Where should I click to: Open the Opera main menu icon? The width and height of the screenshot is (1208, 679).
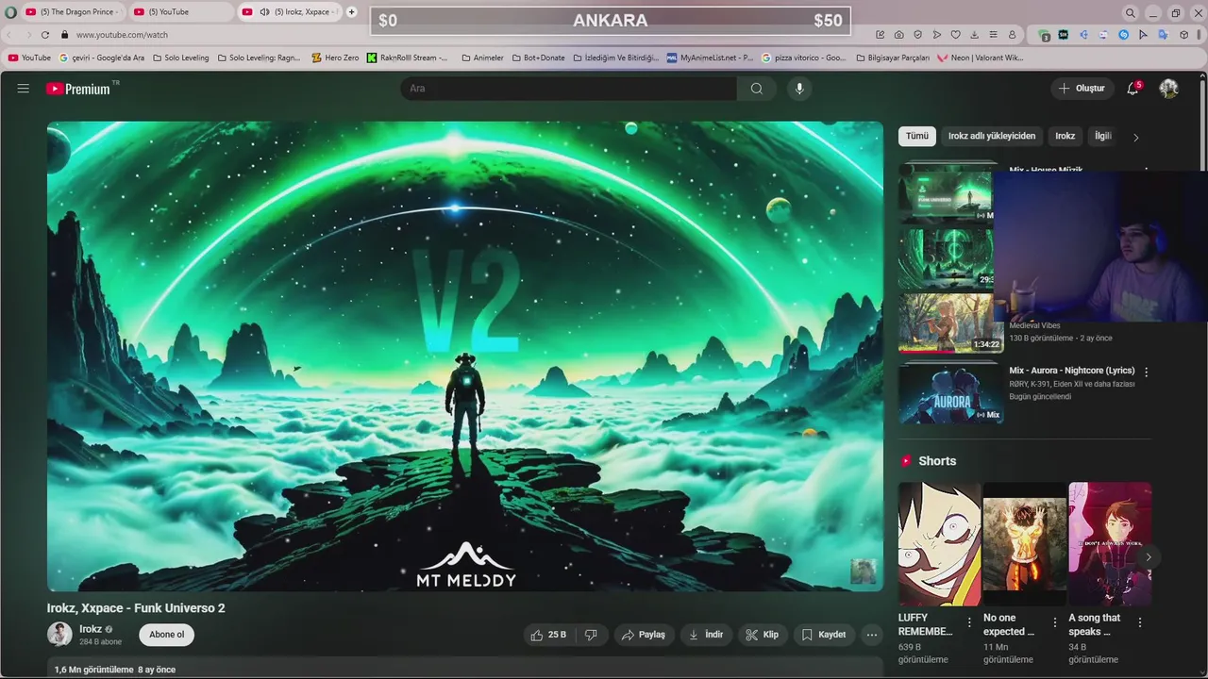(x=10, y=12)
